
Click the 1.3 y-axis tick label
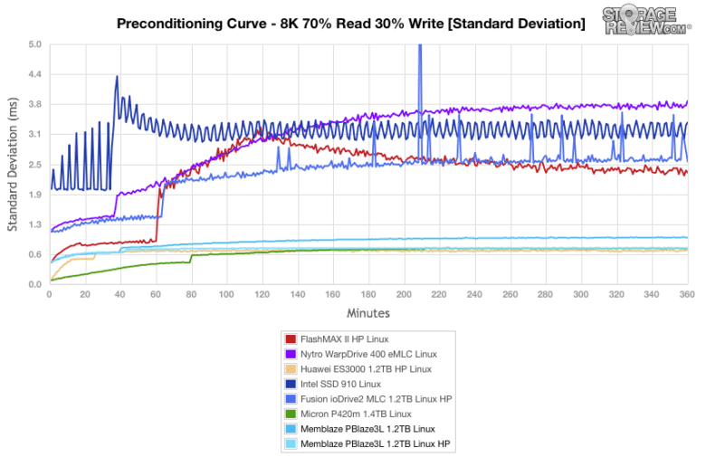tap(34, 224)
